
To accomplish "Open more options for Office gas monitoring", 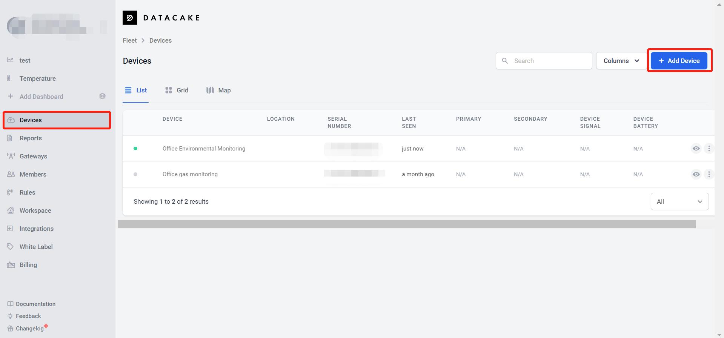I will click(x=709, y=174).
